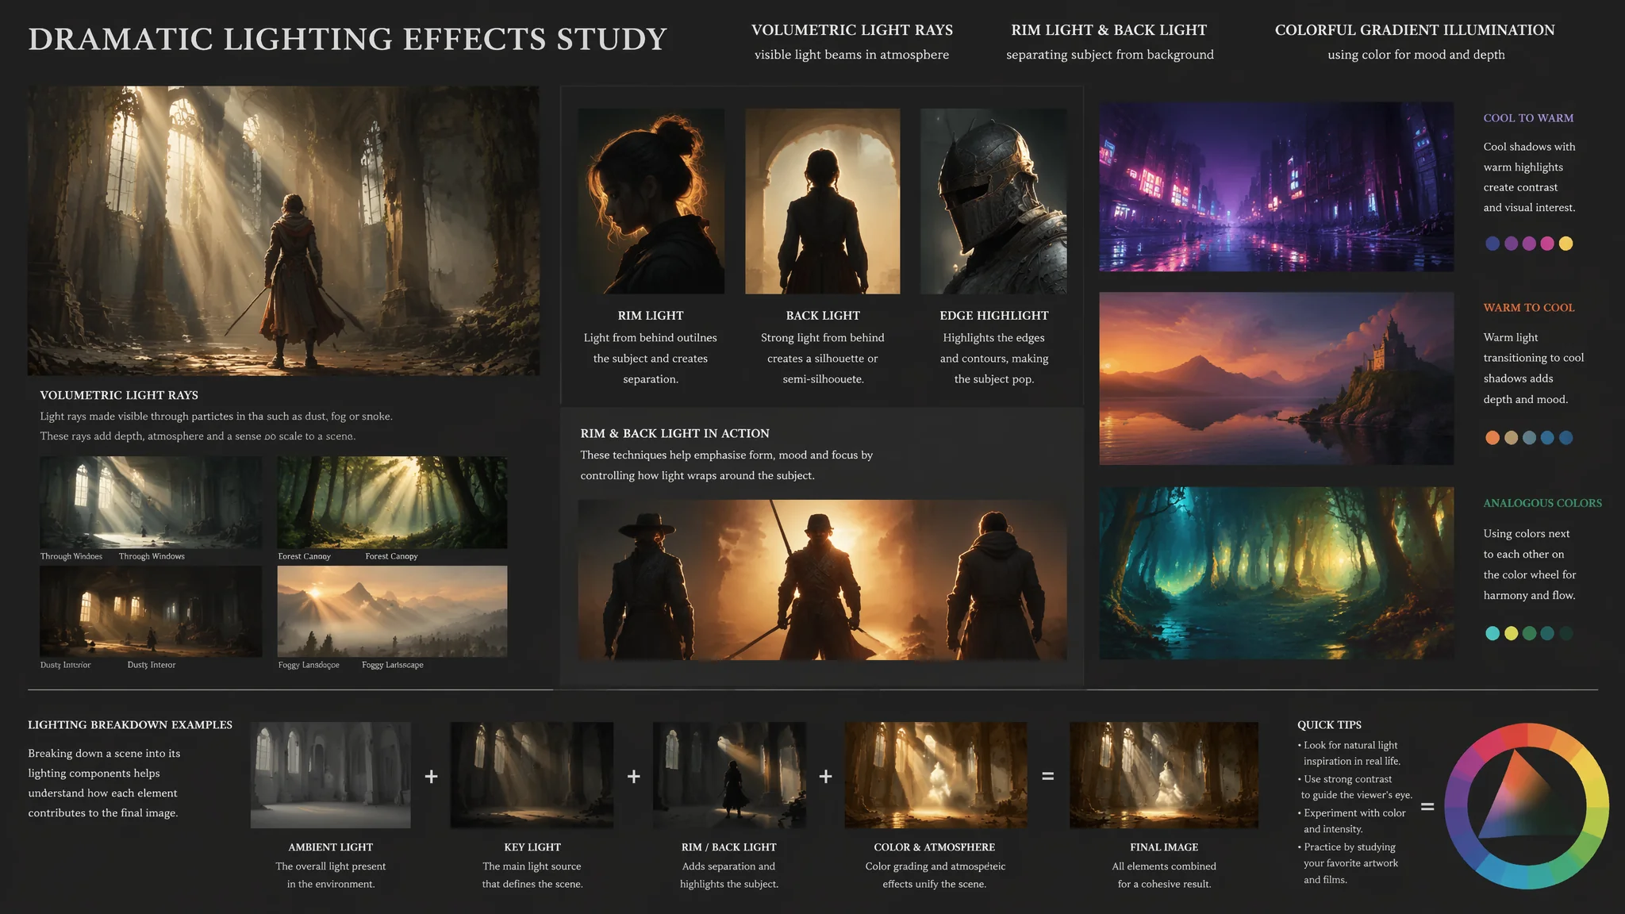Viewport: 1625px width, 914px height.
Task: Open the teal glowing forest image
Action: pos(1276,573)
